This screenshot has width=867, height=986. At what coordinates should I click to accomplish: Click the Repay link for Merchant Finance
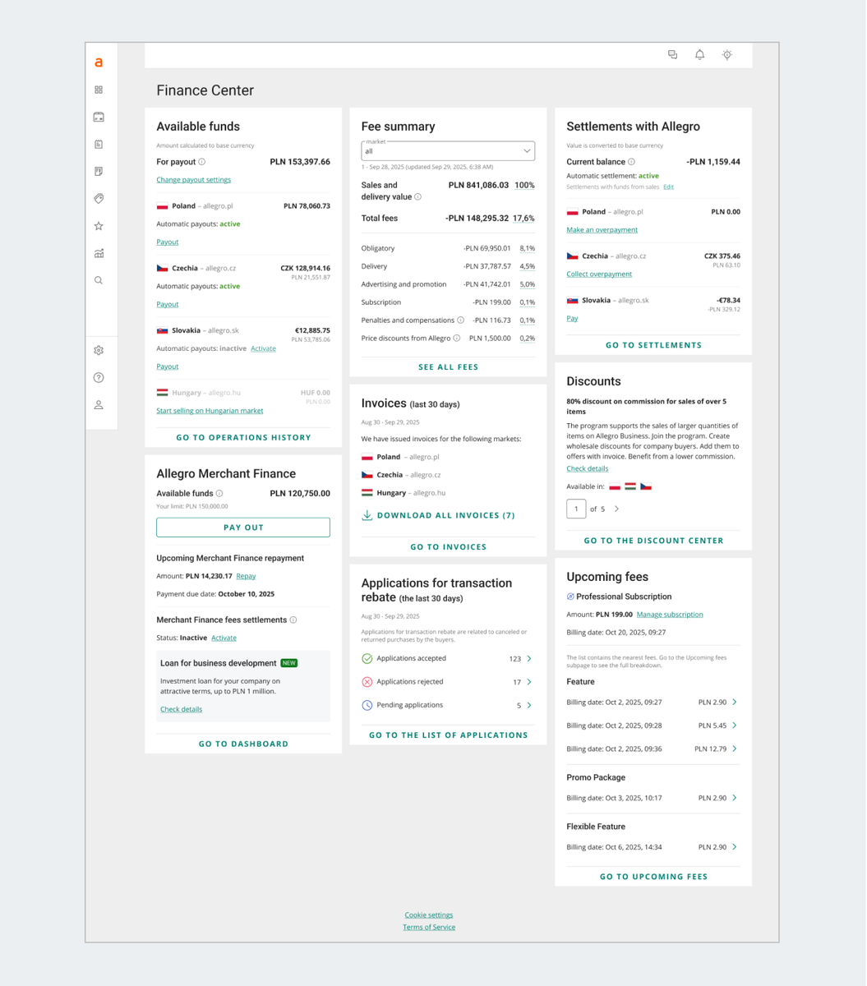pos(246,576)
